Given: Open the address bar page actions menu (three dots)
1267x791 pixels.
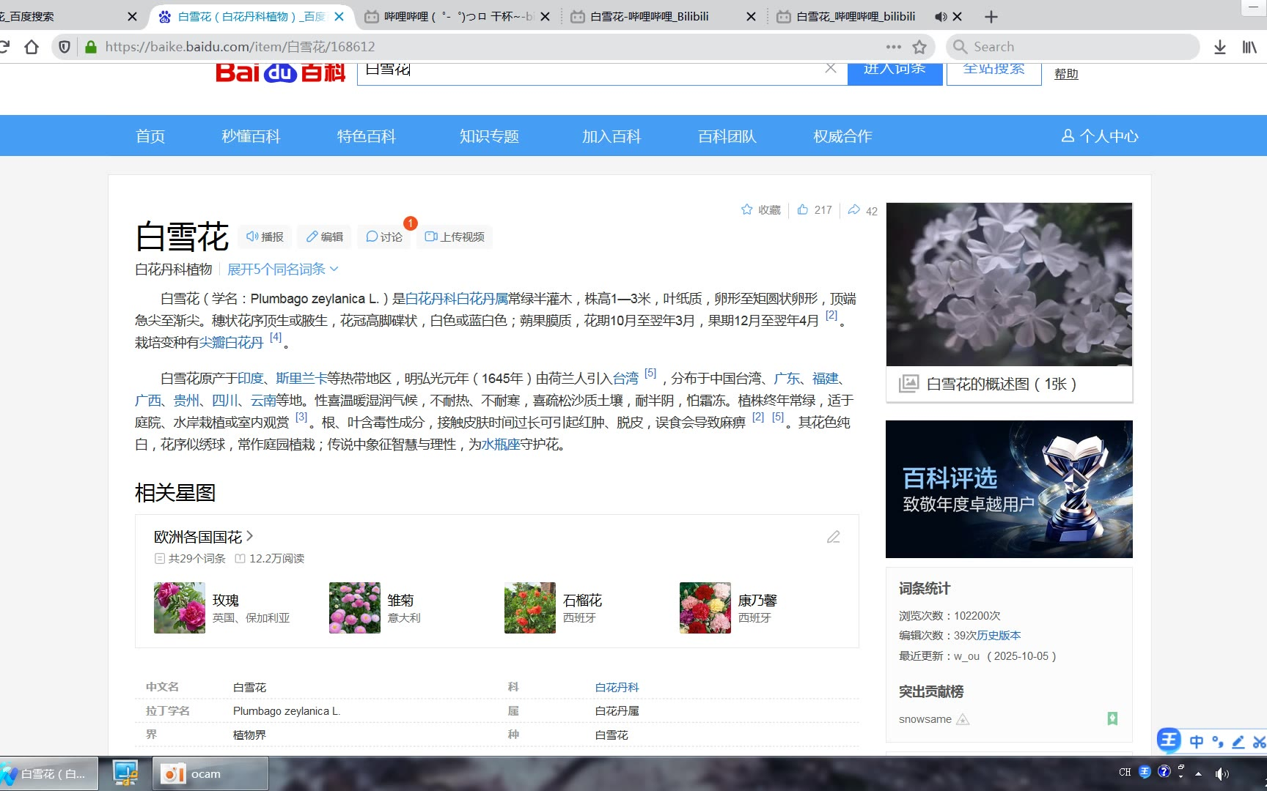Looking at the screenshot, I should [893, 47].
